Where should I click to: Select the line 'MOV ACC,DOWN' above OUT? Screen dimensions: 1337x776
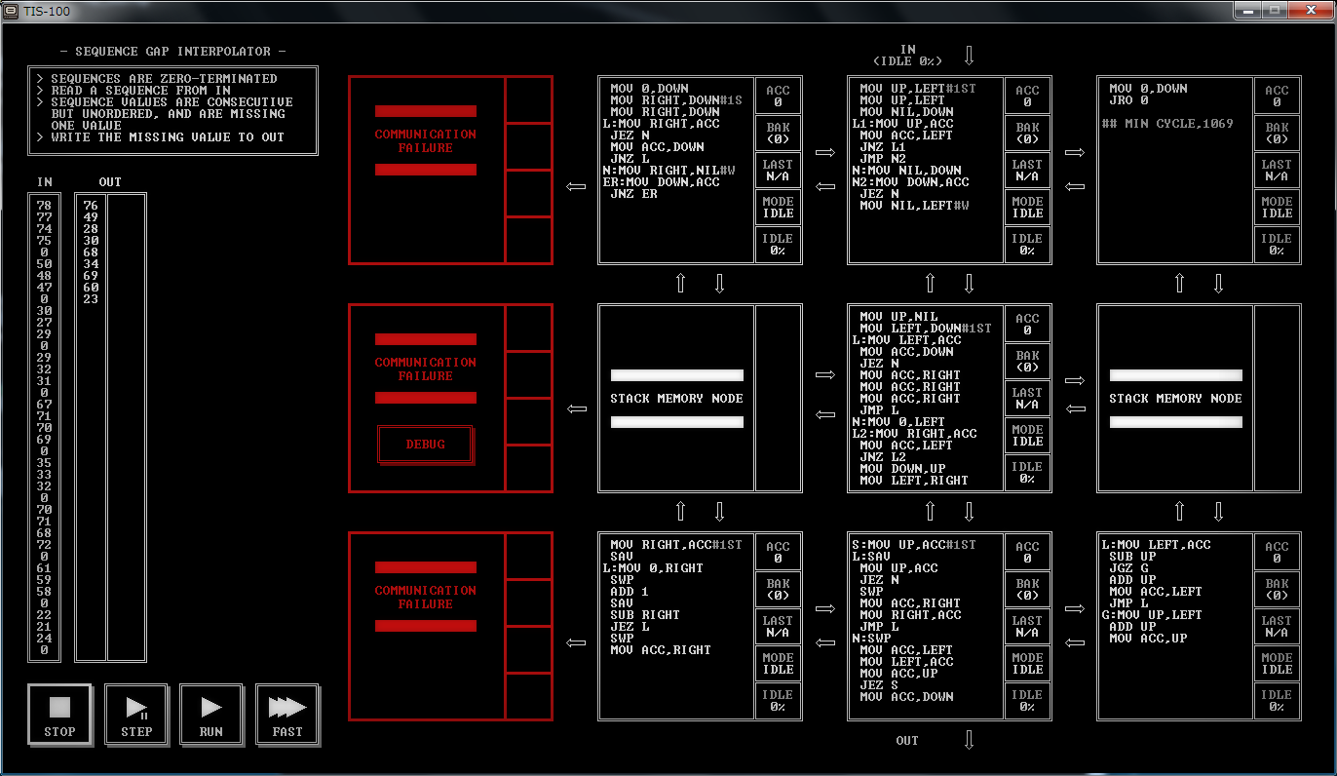[906, 697]
